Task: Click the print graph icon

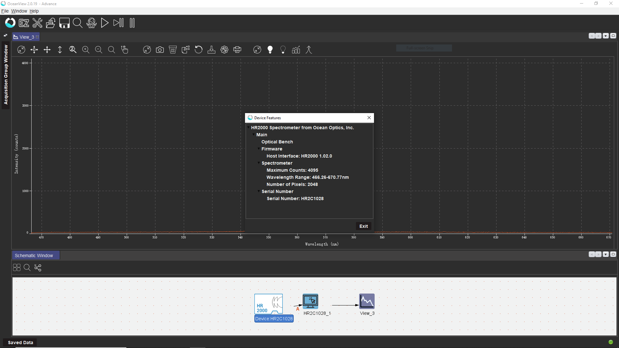Action: coord(237,50)
